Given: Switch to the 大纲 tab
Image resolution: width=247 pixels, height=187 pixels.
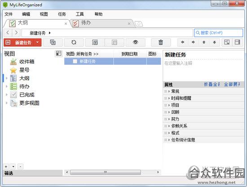Looking at the screenshot, I should pos(36,23).
